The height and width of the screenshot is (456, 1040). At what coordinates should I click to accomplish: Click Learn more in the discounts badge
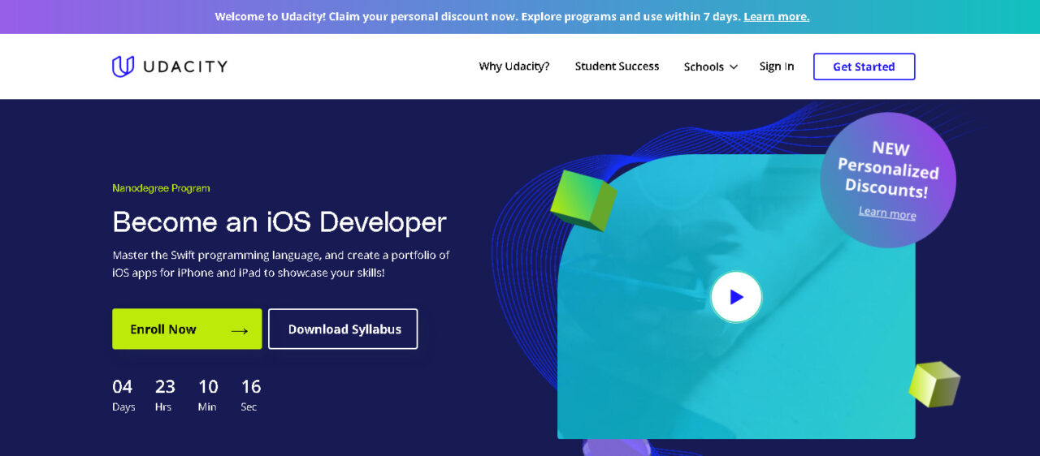[x=887, y=213]
